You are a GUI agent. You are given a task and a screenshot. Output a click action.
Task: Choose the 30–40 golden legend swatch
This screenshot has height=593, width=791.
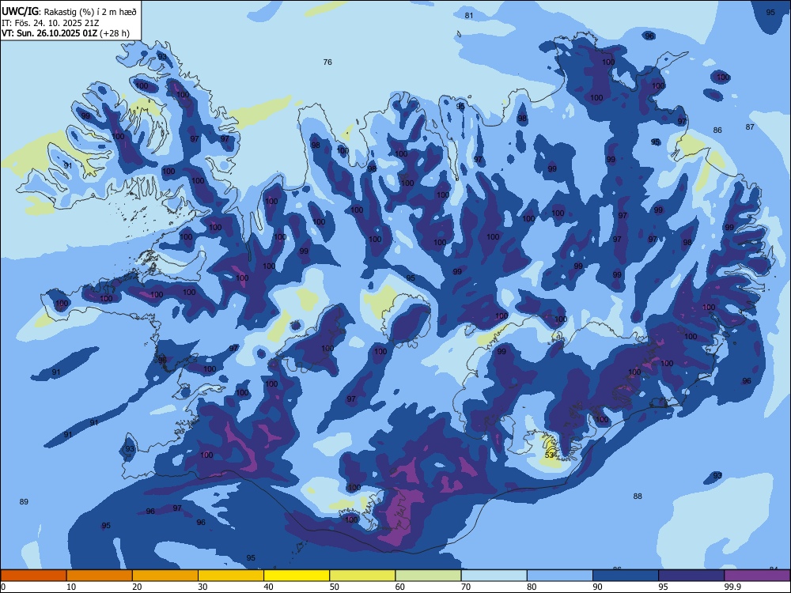click(x=231, y=576)
